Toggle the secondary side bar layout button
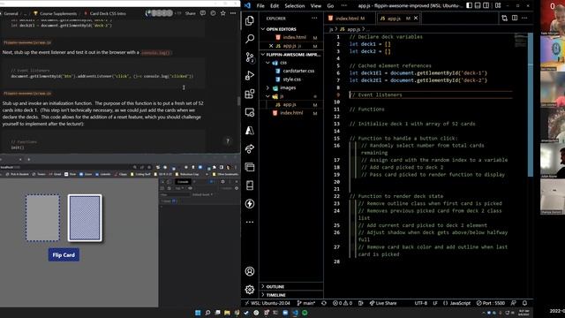The width and height of the screenshot is (565, 318). 486,6
